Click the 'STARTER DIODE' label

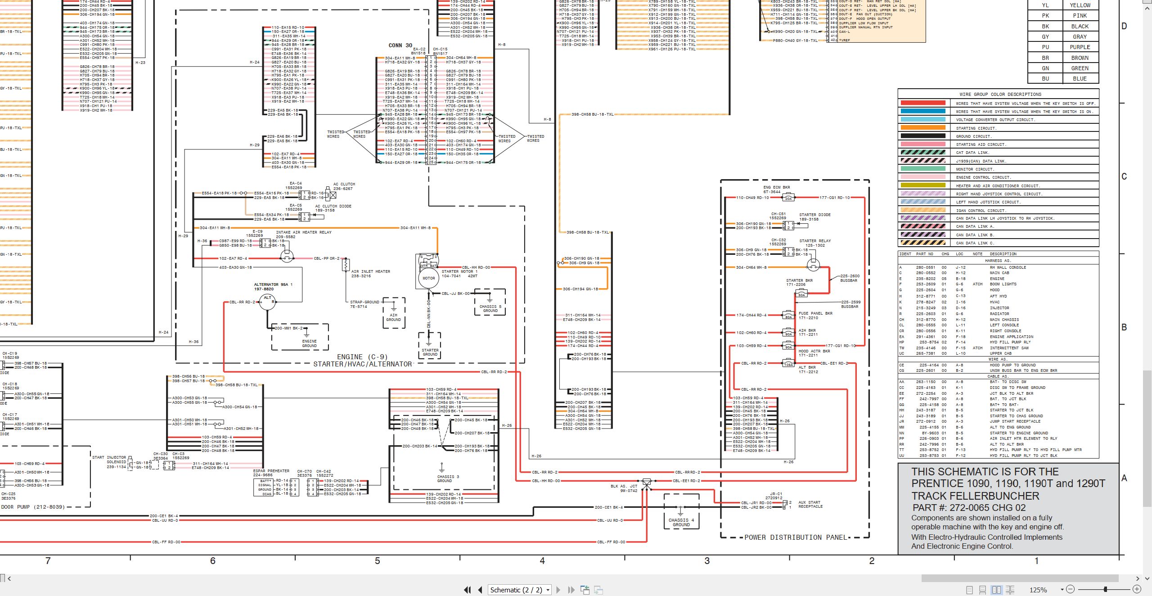(x=815, y=215)
